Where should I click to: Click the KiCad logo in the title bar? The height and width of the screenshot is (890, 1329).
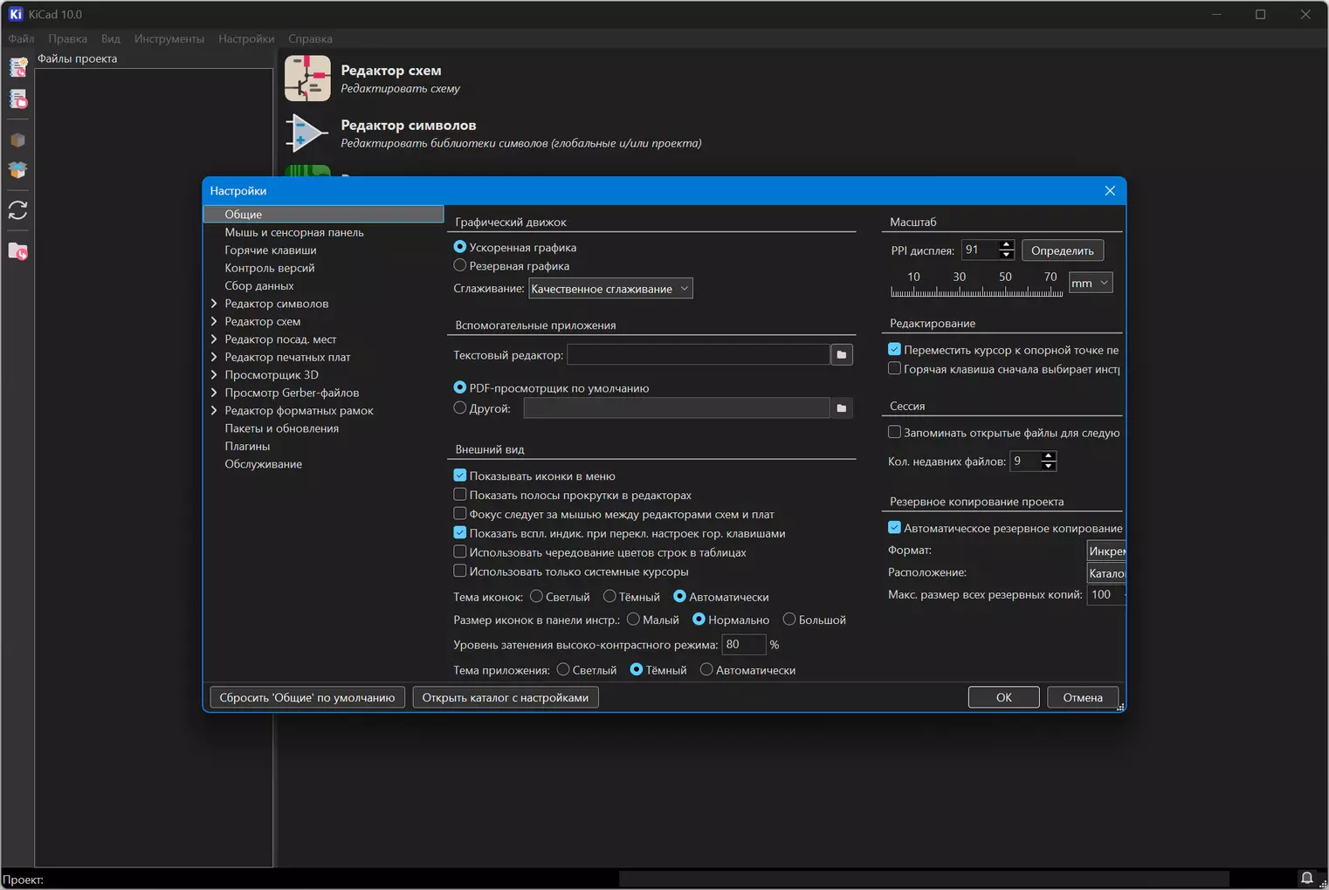16,14
